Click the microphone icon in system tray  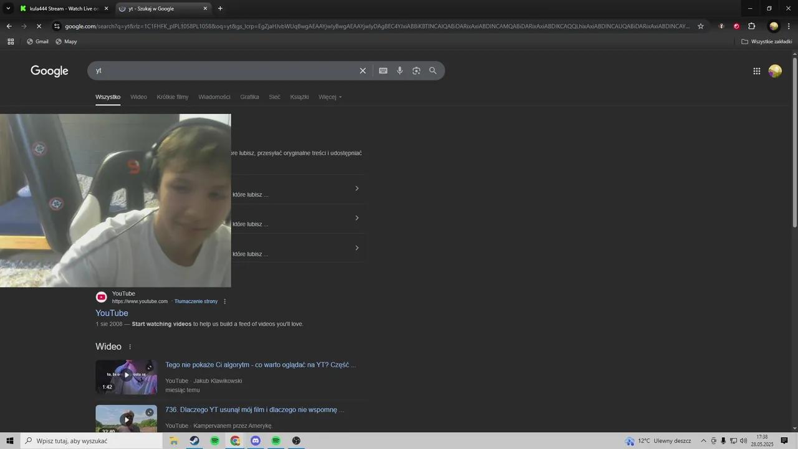coord(723,441)
